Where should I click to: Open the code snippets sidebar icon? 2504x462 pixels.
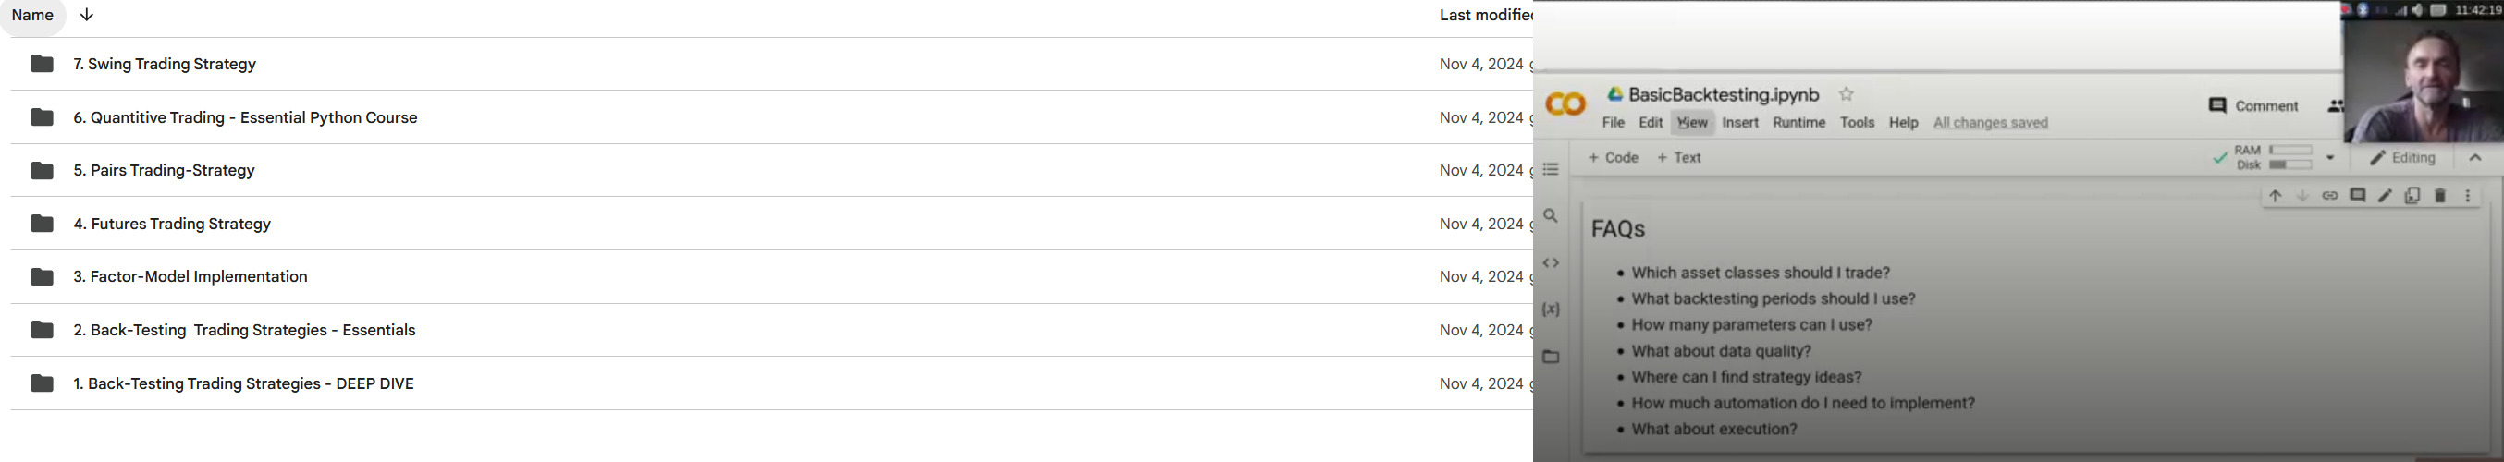[1551, 263]
